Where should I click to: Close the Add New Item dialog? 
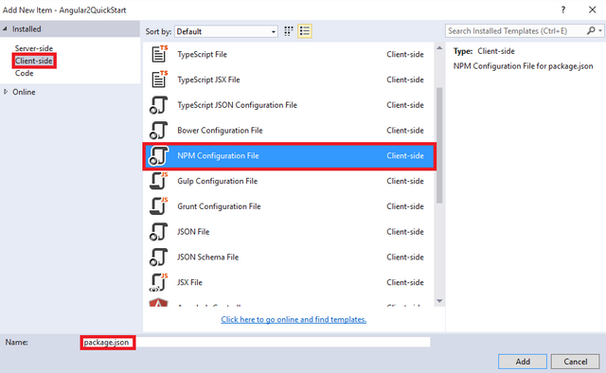(x=592, y=9)
